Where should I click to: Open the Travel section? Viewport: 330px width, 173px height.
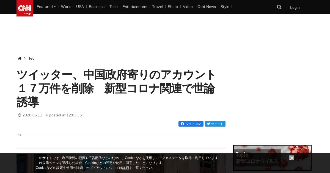point(158,7)
